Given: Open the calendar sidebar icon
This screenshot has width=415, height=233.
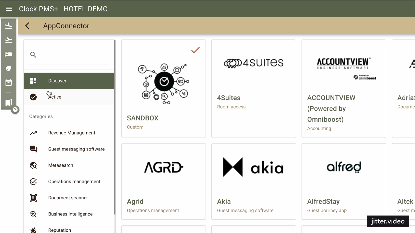Looking at the screenshot, I should pyautogui.click(x=8, y=83).
